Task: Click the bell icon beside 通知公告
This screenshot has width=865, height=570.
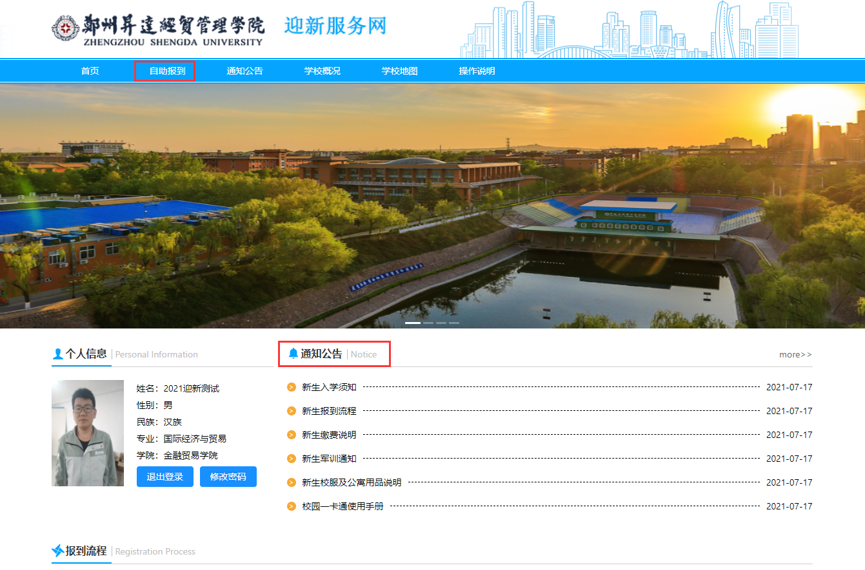Action: 293,354
